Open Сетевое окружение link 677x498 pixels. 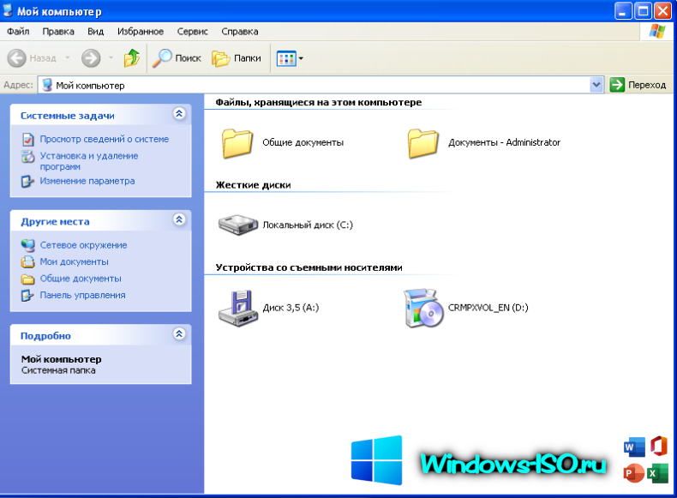coord(83,245)
